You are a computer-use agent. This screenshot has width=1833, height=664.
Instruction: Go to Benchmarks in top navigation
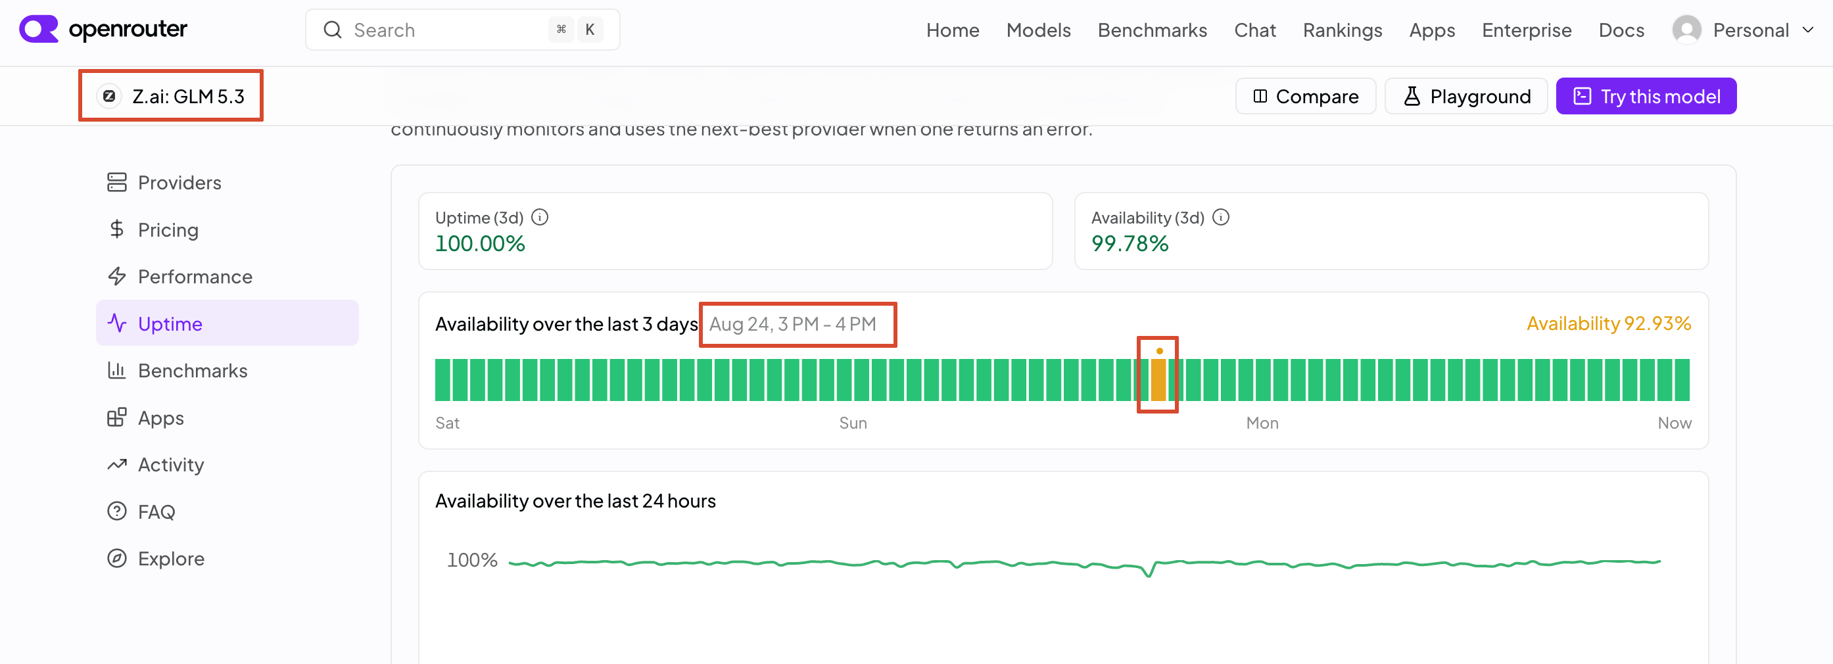1152,30
